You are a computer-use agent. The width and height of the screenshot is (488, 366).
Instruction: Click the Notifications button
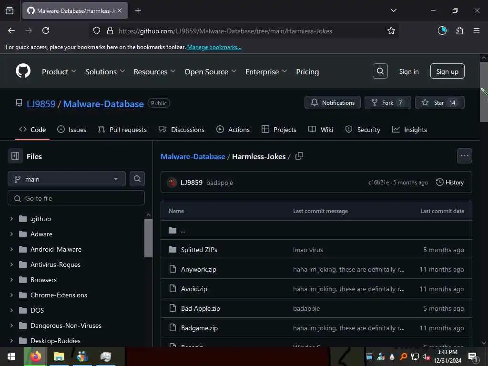click(x=332, y=102)
